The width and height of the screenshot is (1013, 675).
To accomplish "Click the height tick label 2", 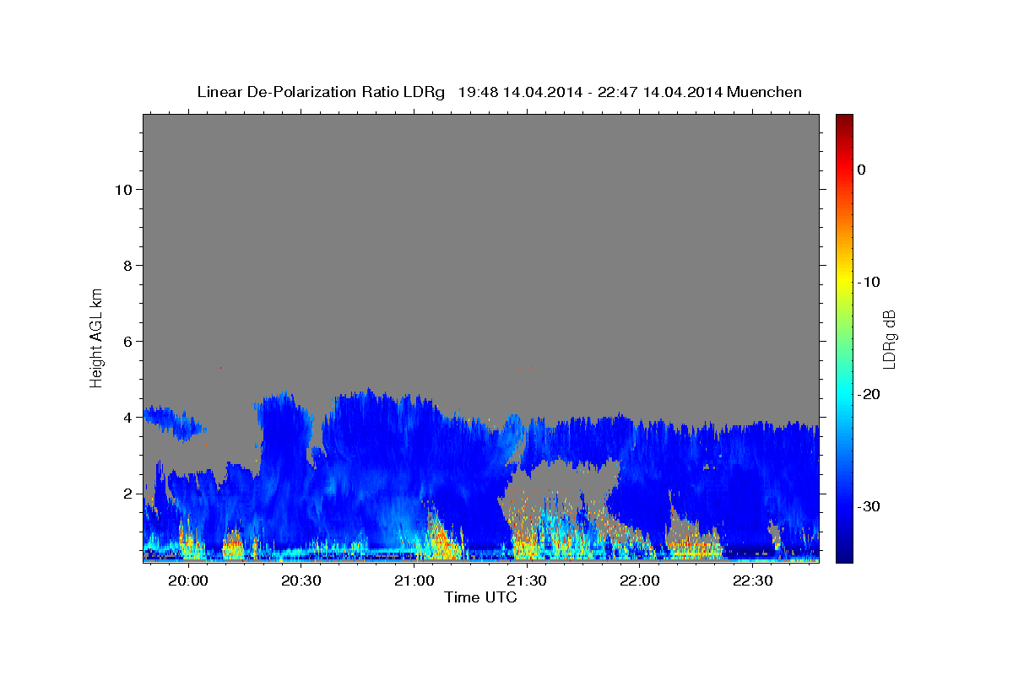I will point(127,493).
